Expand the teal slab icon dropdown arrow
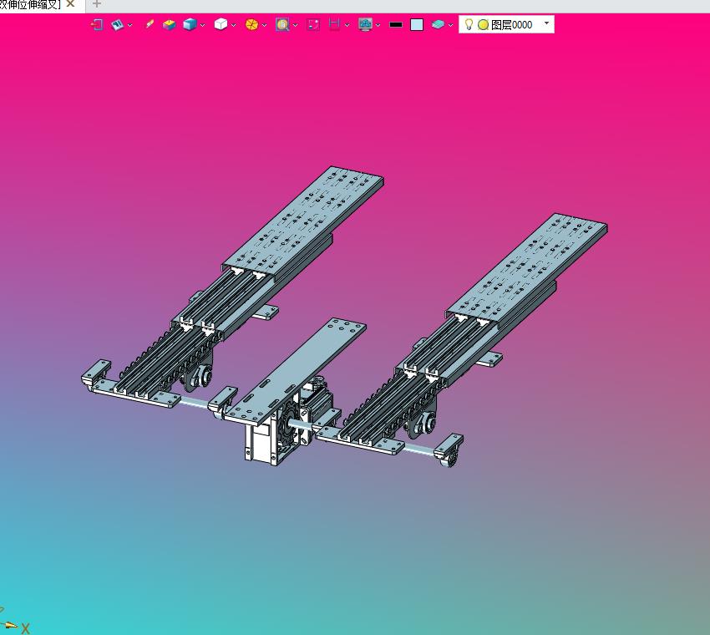710x635 pixels. pyautogui.click(x=450, y=25)
